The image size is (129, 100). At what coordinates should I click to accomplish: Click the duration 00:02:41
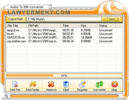click(68, 34)
